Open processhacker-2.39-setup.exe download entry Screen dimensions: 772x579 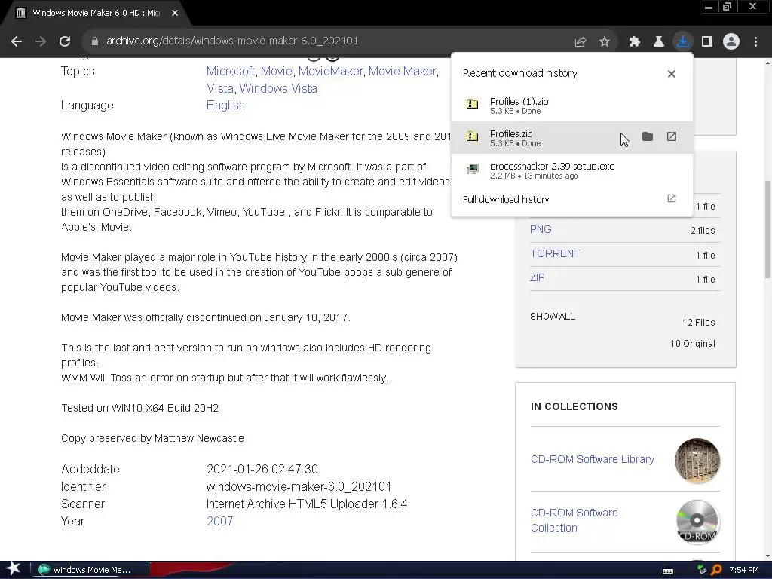click(x=571, y=170)
